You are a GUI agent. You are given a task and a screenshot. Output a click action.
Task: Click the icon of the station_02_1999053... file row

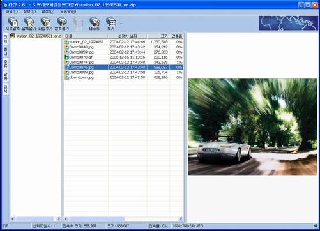coord(66,42)
